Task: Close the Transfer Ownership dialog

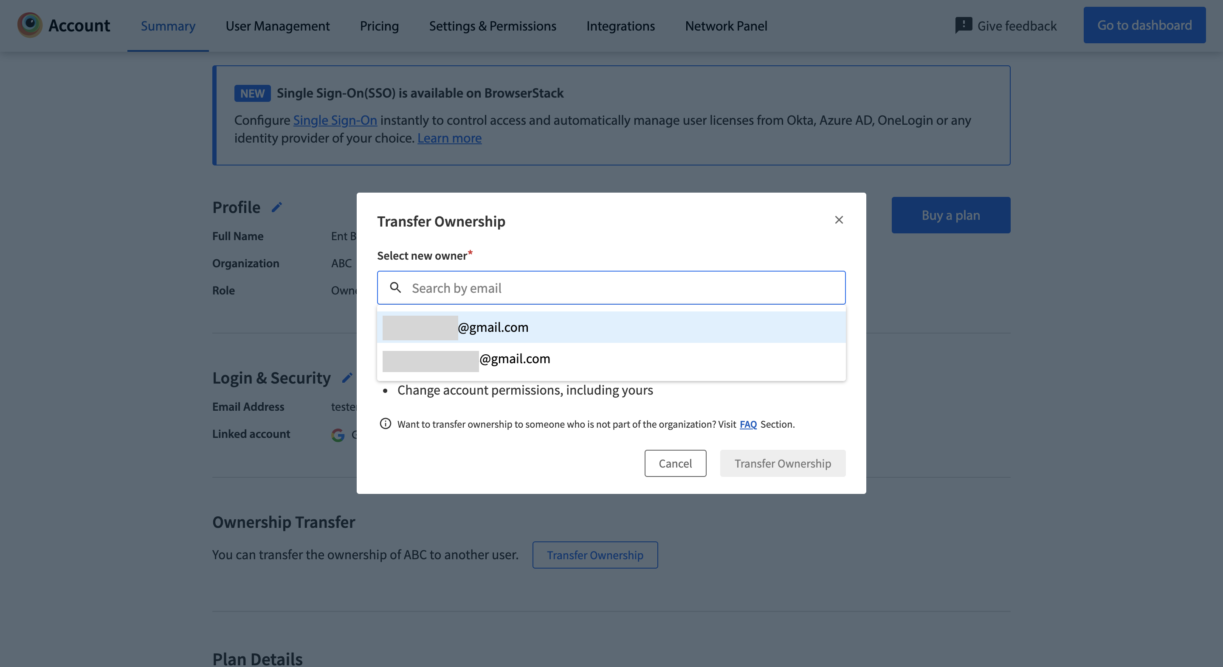Action: click(839, 220)
